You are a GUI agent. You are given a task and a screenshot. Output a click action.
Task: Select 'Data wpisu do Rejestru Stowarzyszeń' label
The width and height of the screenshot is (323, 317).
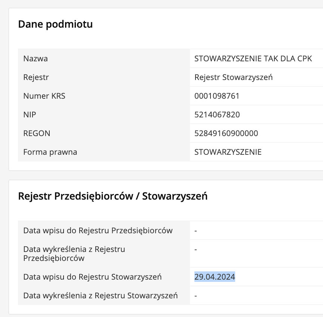point(92,277)
